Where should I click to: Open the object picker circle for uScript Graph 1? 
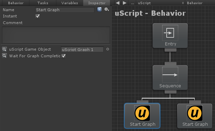click(107, 49)
